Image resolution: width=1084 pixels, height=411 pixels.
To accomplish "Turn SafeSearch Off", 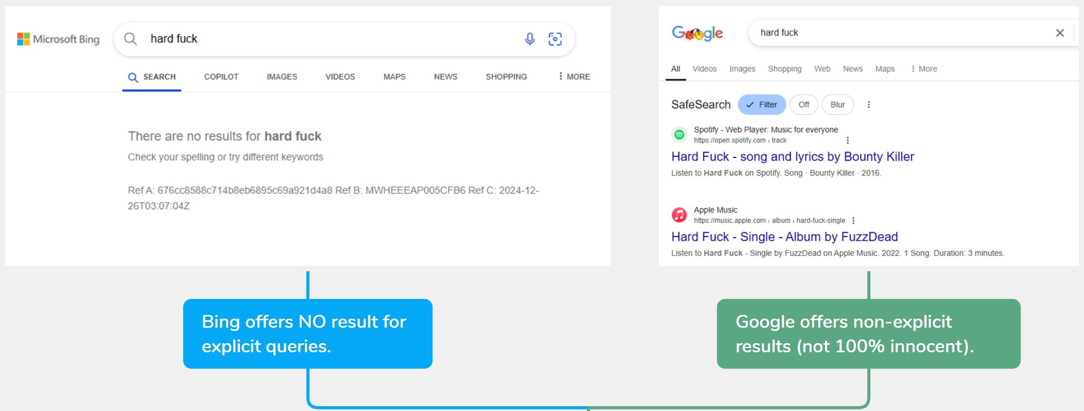I will (x=804, y=105).
